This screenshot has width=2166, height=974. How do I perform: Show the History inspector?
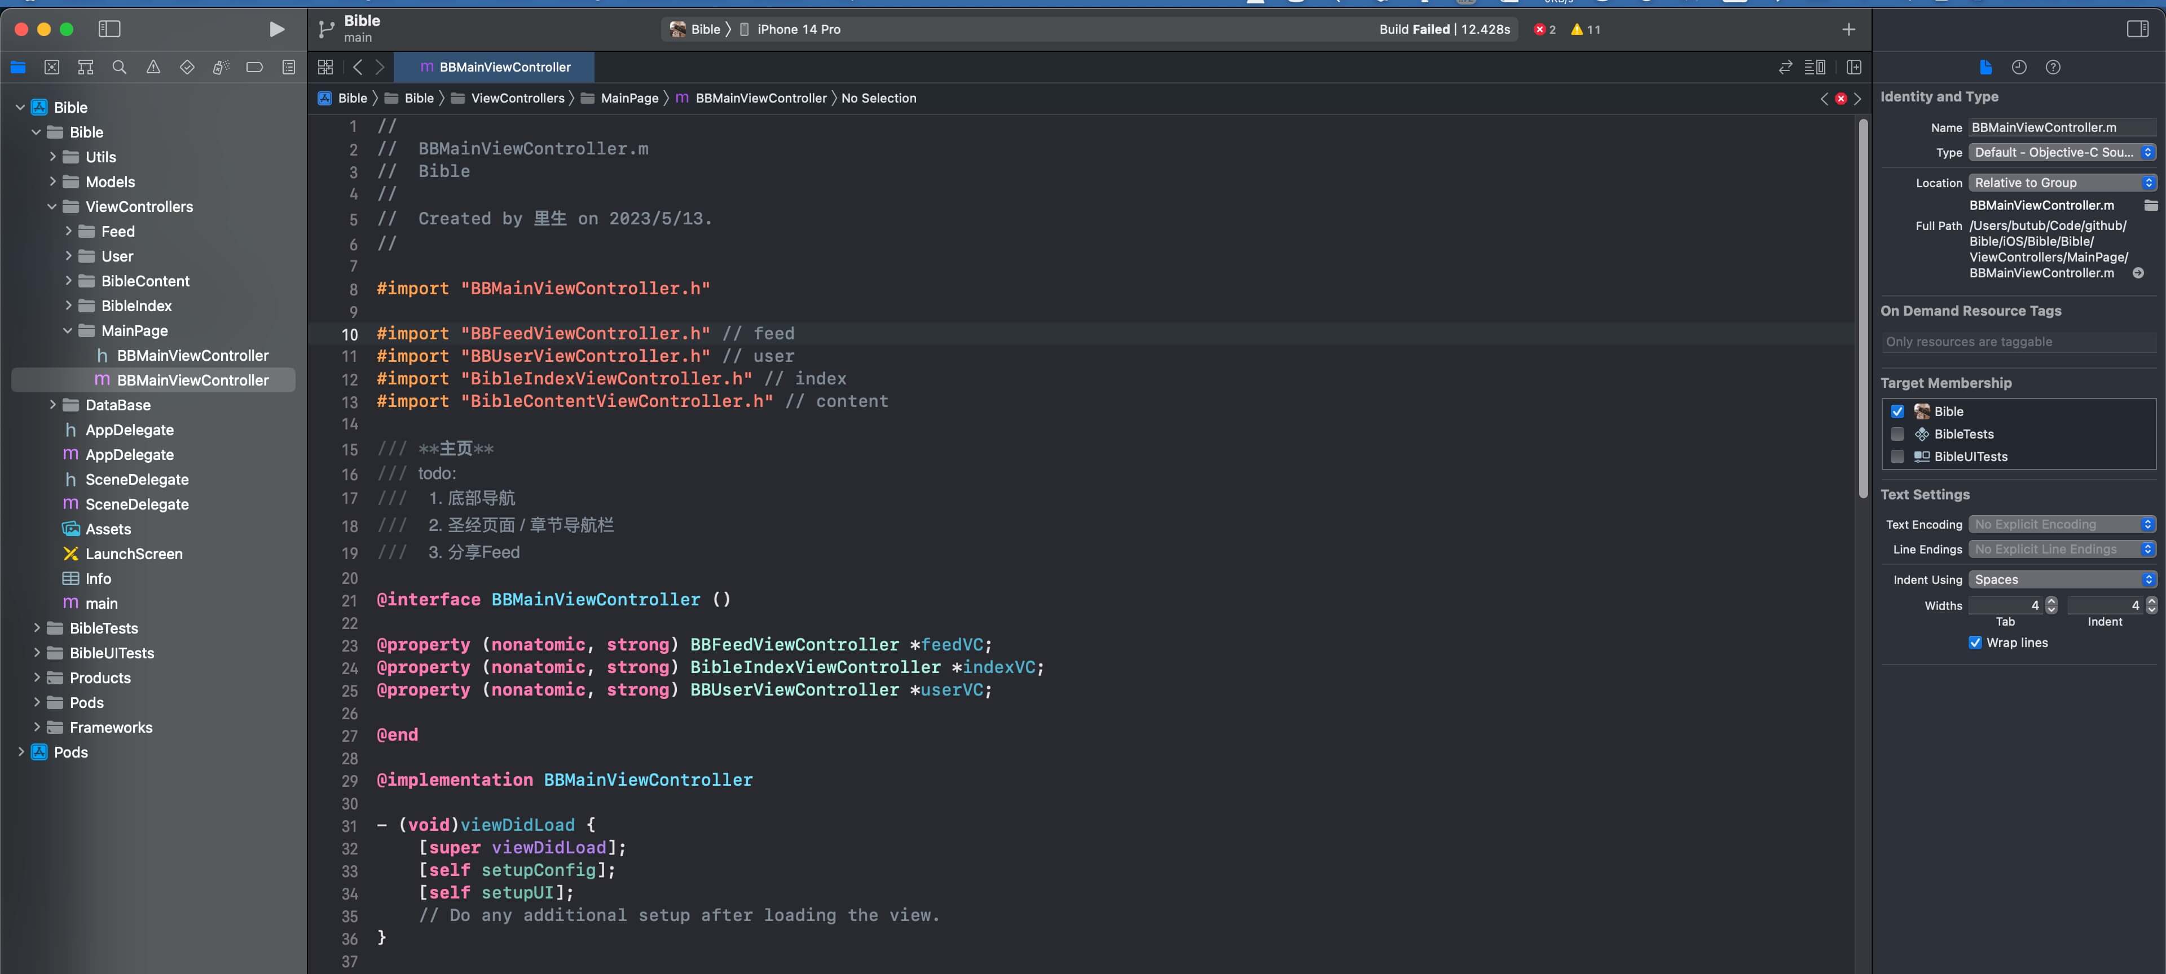(2019, 67)
